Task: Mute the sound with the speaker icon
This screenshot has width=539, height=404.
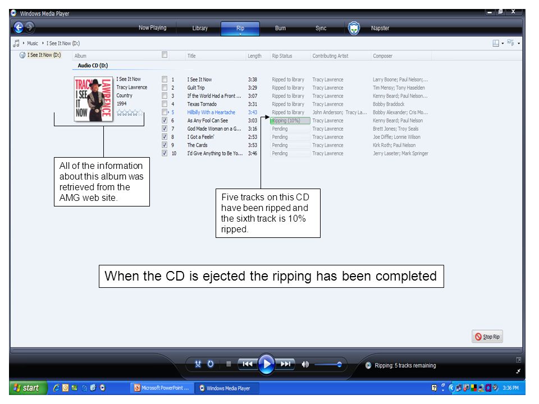Action: [305, 365]
